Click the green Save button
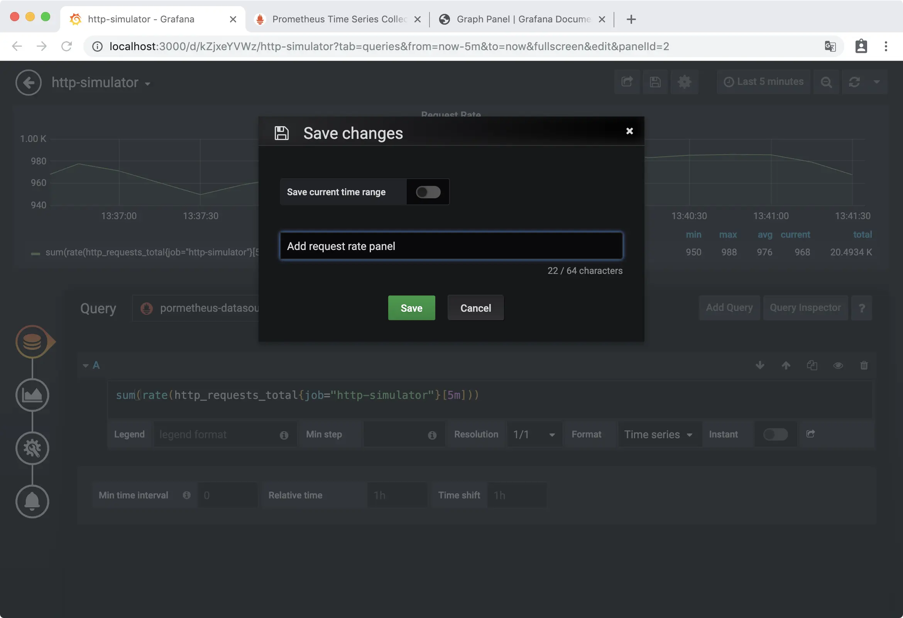Screen dimensions: 903x618 pos(411,308)
